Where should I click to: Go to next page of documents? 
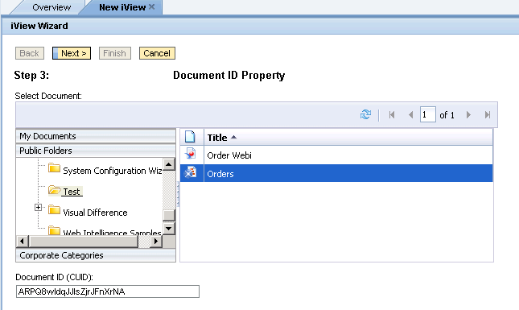pyautogui.click(x=468, y=115)
